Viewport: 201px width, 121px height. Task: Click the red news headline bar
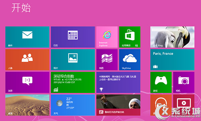click(x=118, y=112)
